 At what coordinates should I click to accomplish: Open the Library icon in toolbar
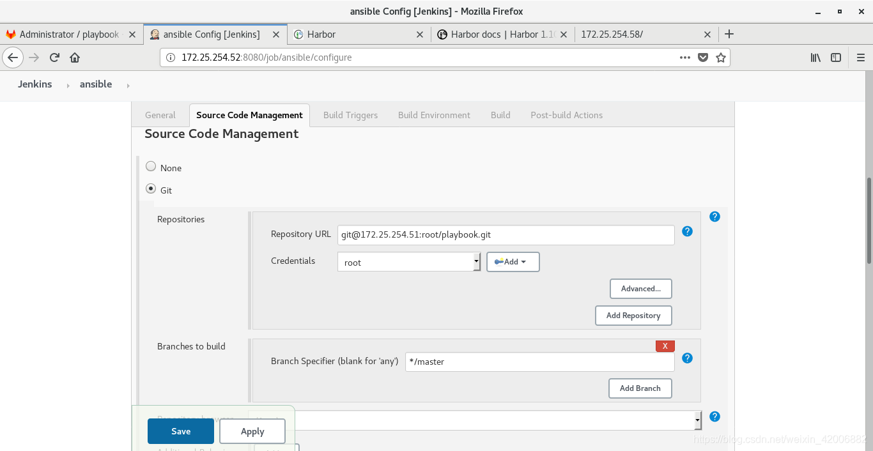click(x=815, y=57)
